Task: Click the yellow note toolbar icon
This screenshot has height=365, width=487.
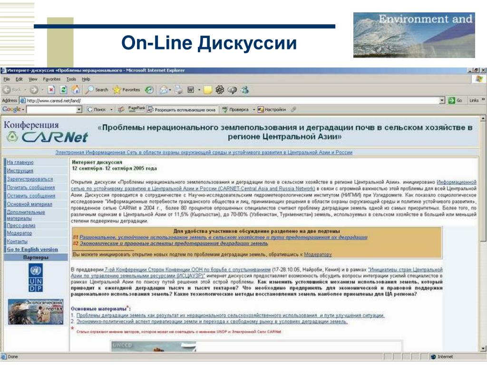Action: (x=208, y=90)
